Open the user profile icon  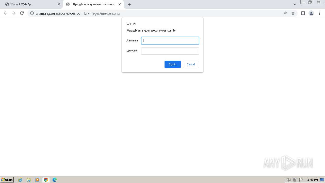(311, 13)
